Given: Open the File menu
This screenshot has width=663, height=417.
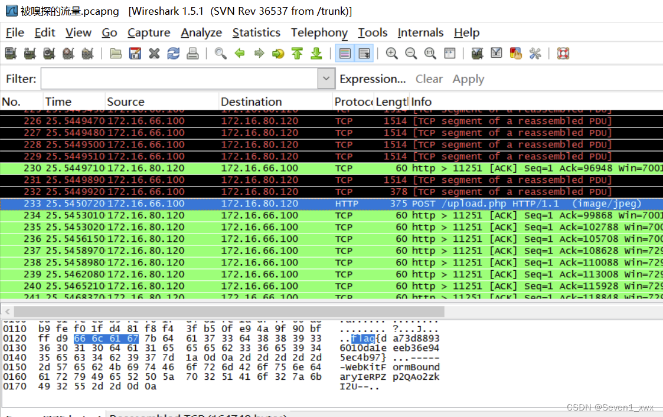Looking at the screenshot, I should tap(15, 32).
